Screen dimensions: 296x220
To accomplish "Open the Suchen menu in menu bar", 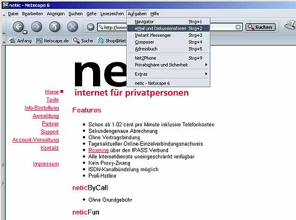I will (76, 14).
